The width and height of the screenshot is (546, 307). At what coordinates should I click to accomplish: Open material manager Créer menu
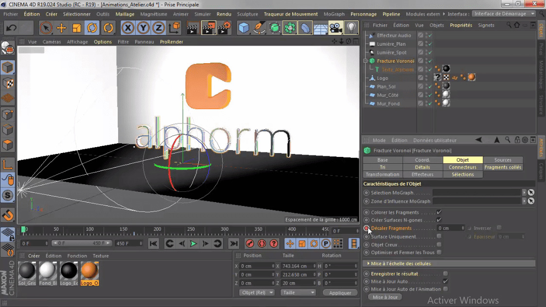(x=34, y=256)
